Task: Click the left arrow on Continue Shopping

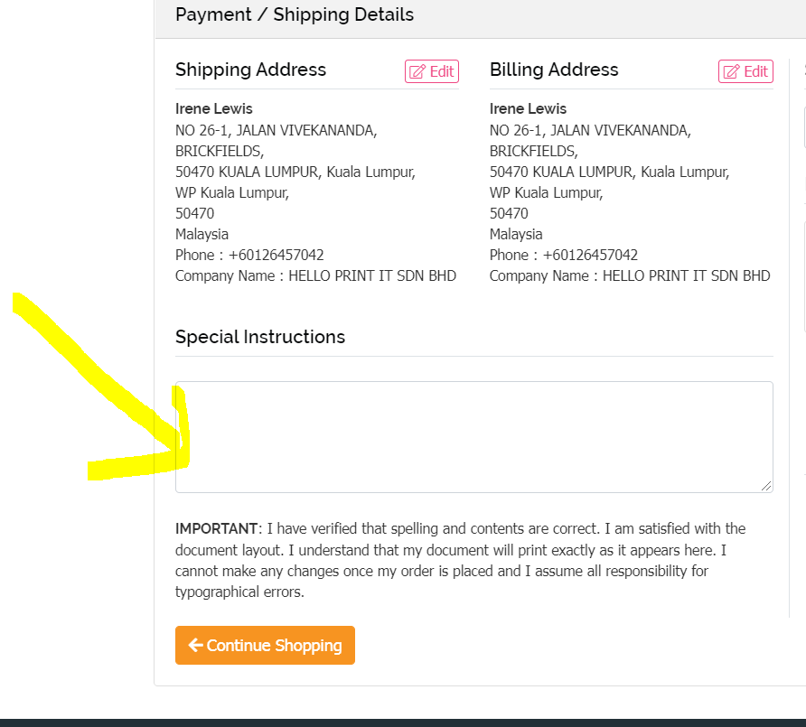Action: (195, 646)
